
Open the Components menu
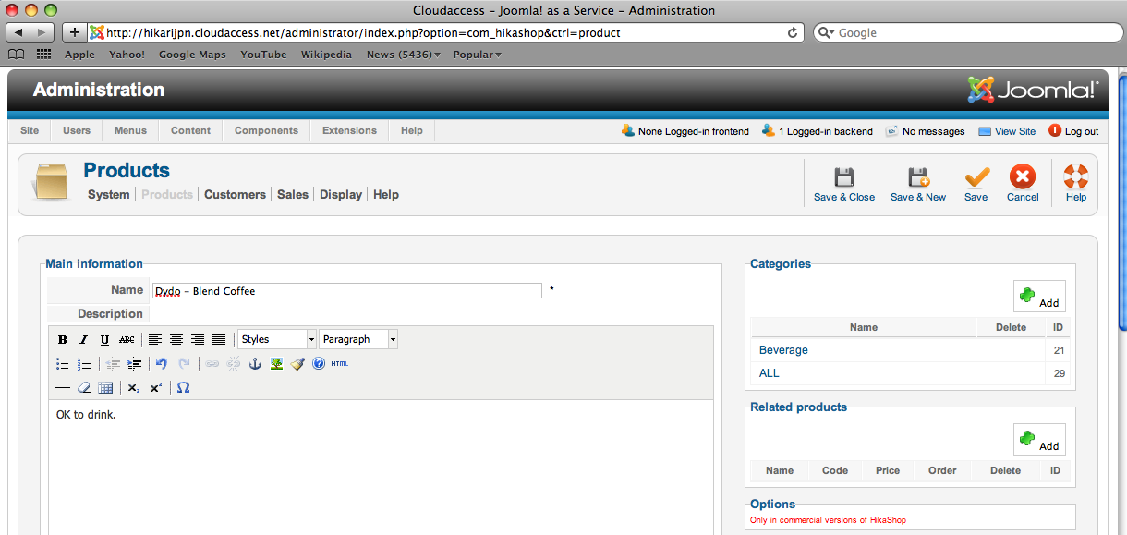point(266,130)
